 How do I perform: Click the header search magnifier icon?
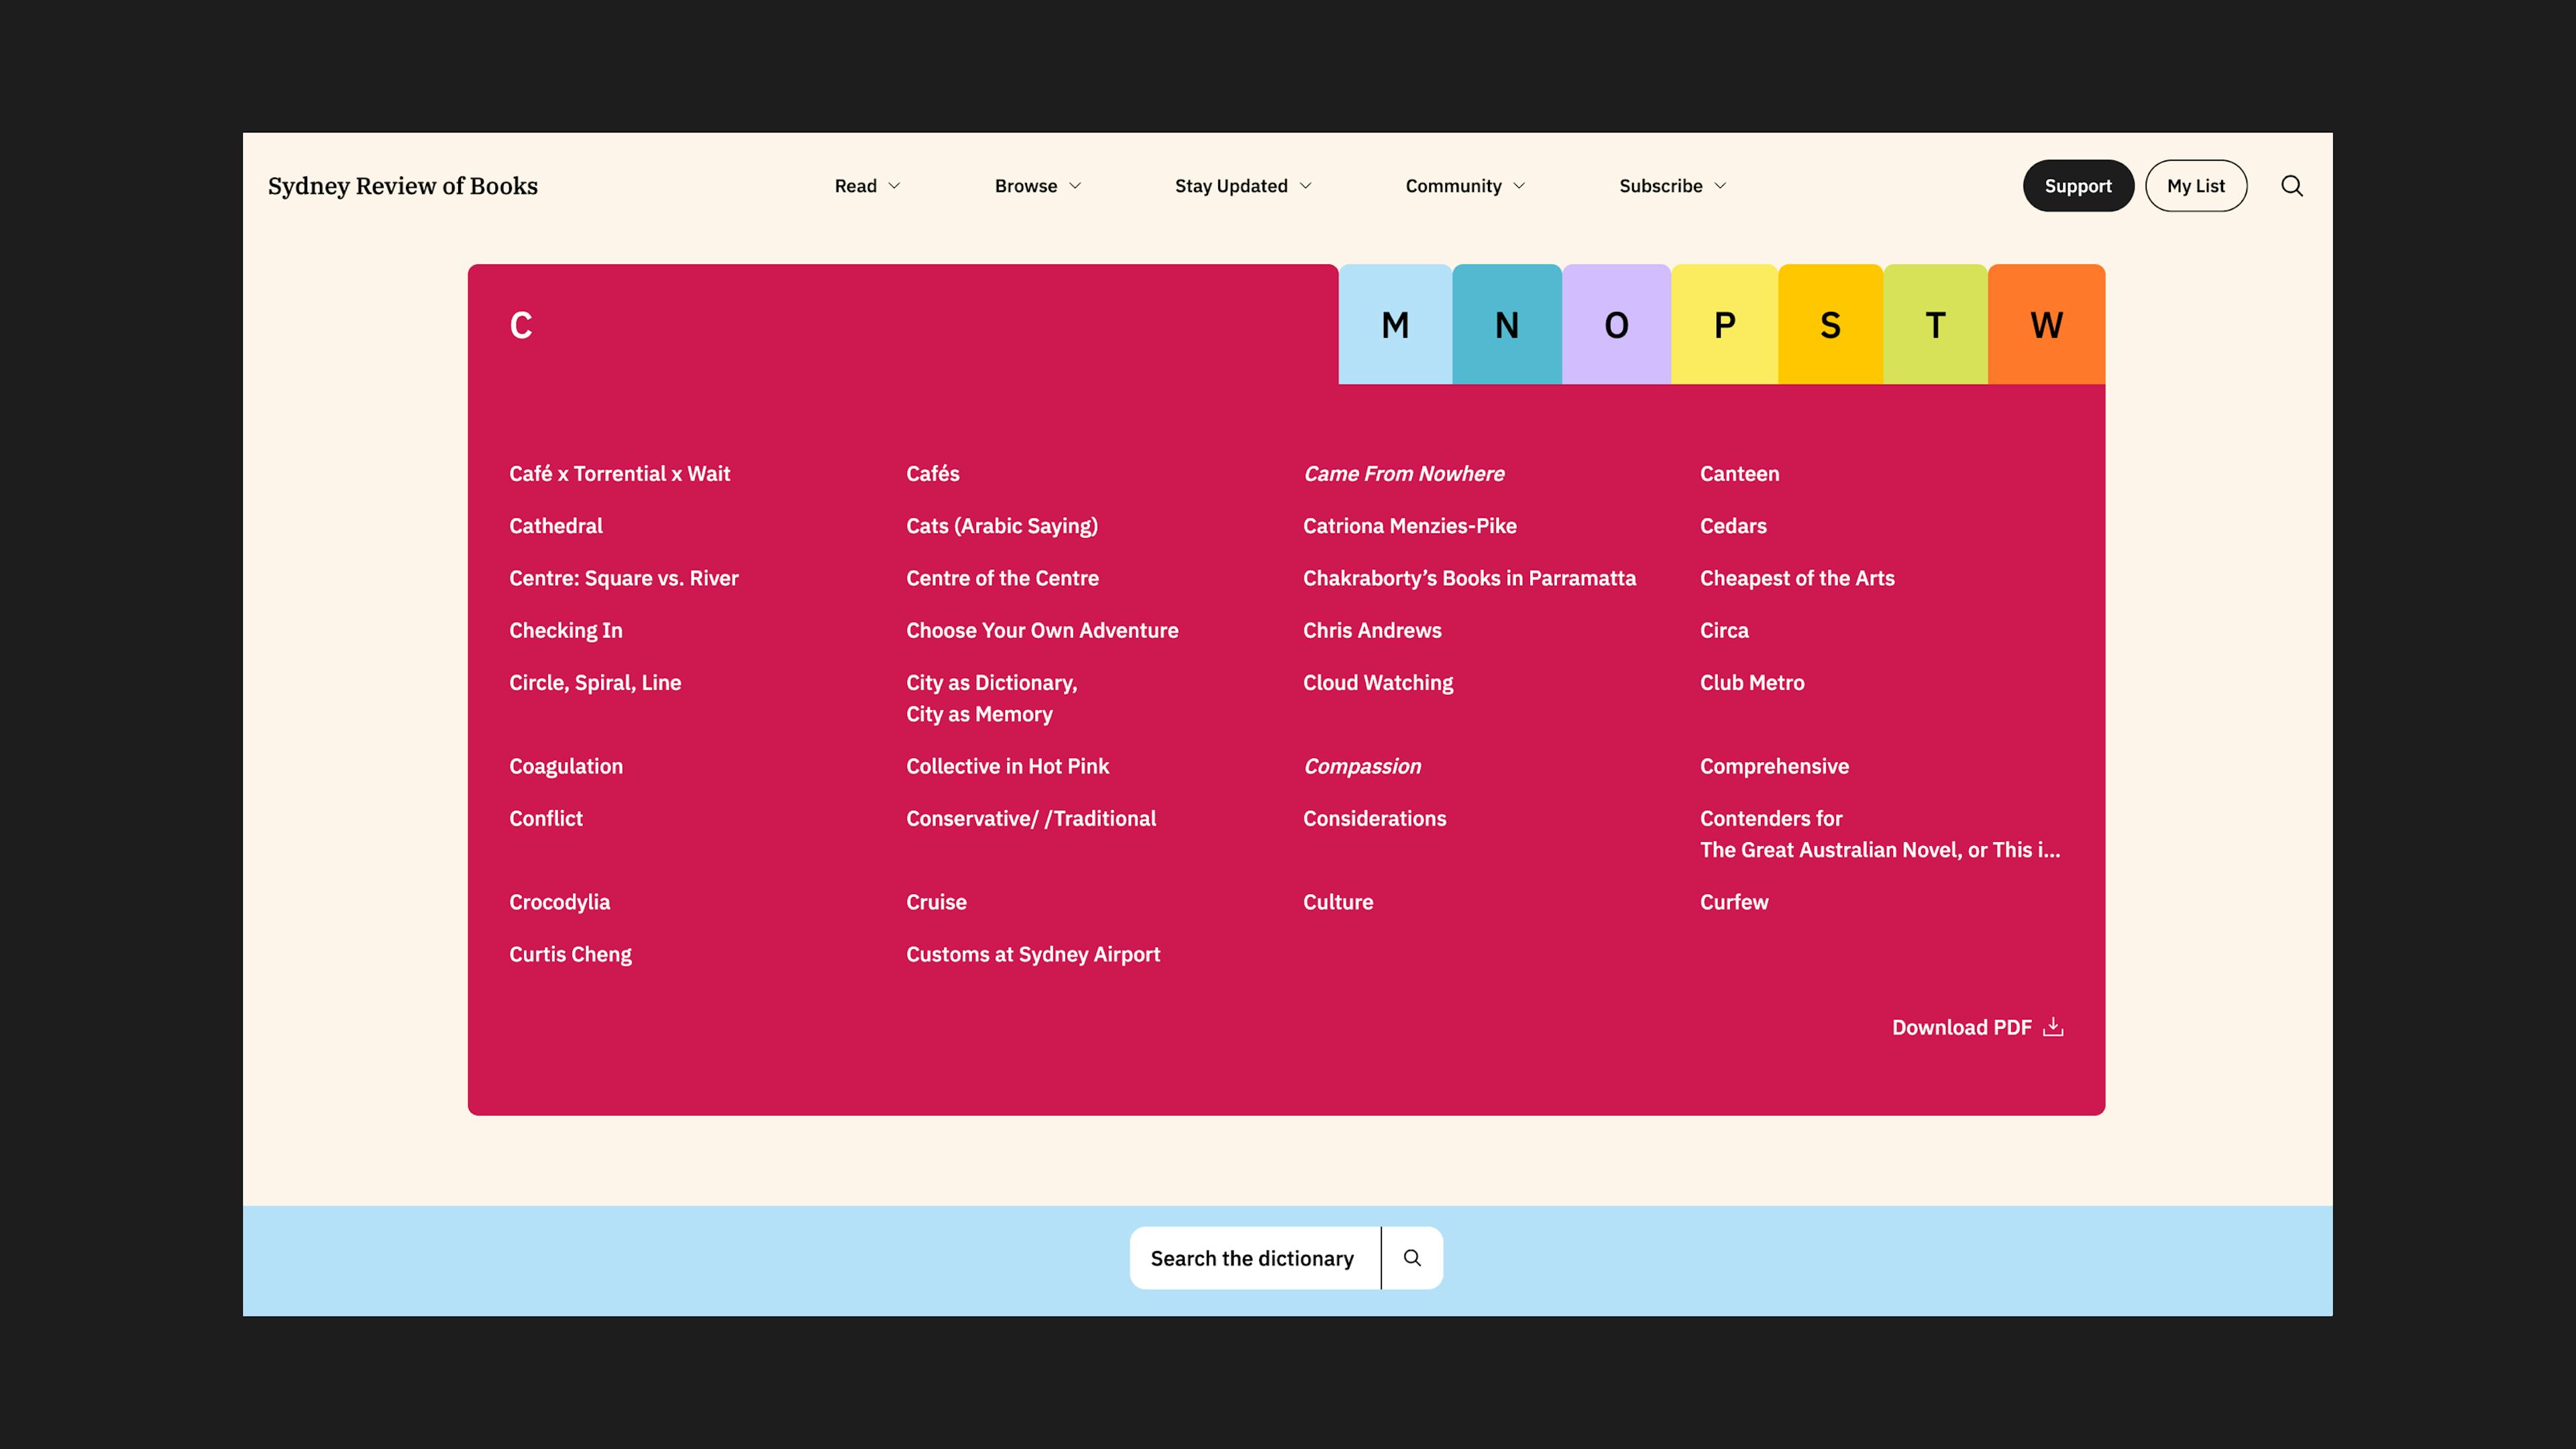pos(2291,186)
